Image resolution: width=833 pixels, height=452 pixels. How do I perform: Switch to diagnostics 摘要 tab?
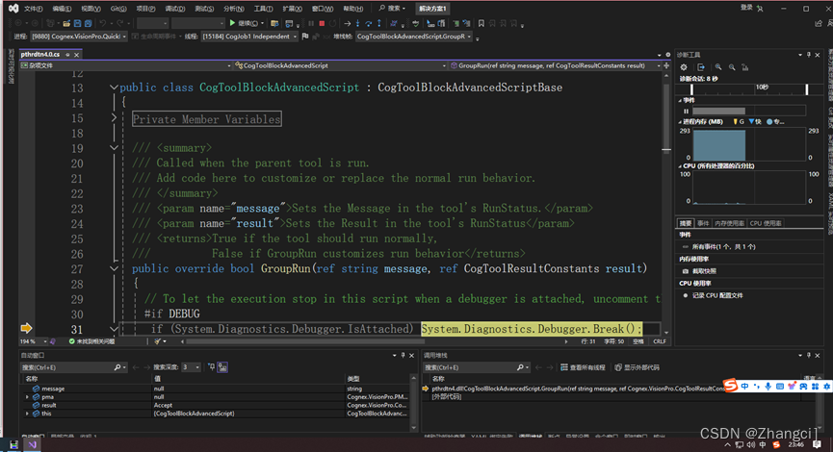coord(686,223)
